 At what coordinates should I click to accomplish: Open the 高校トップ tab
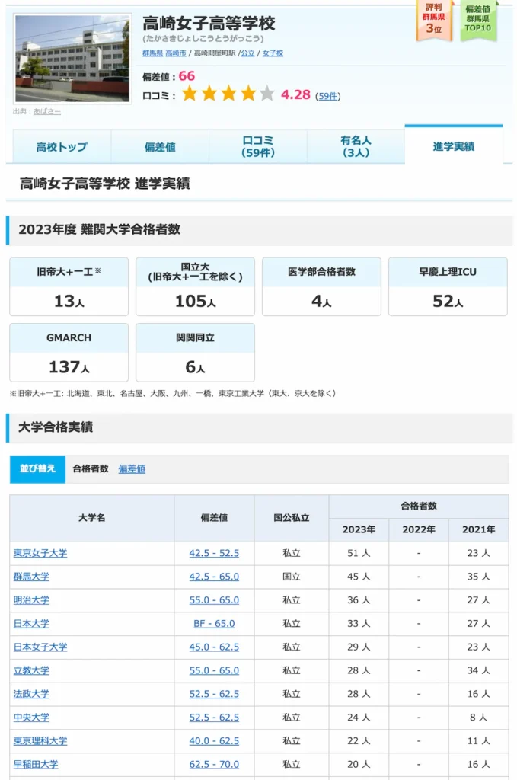[x=62, y=147]
